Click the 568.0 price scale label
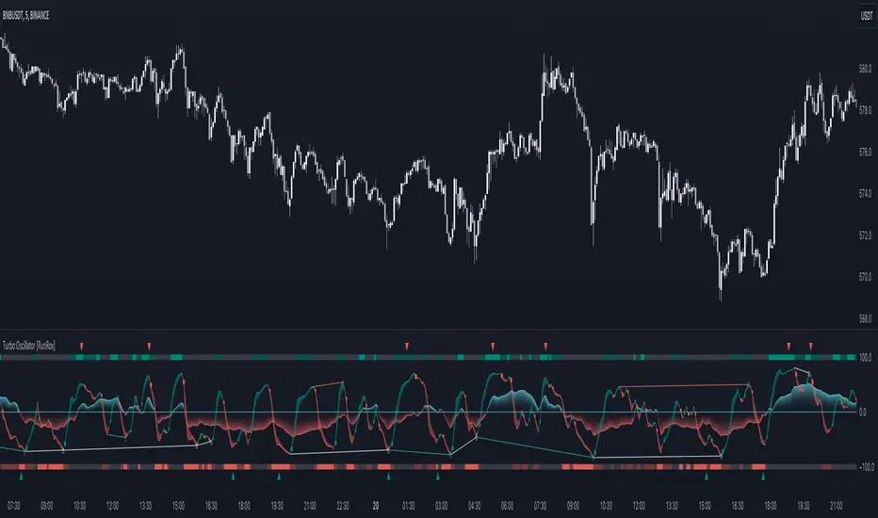This screenshot has height=518, width=878. 865,318
